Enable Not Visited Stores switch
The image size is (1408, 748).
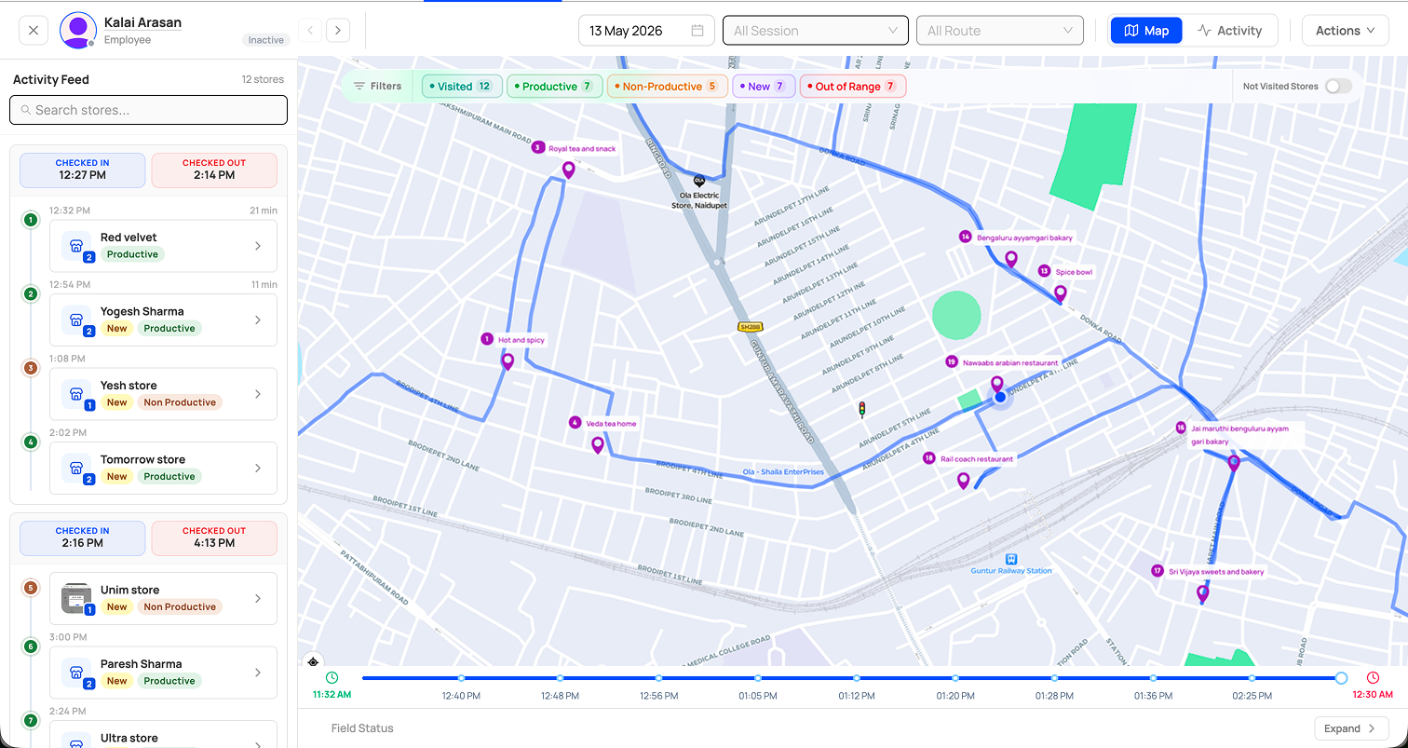click(x=1337, y=87)
